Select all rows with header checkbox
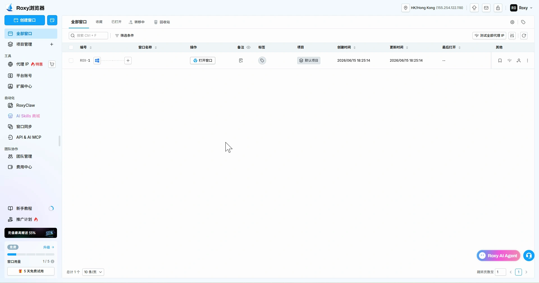 (x=71, y=47)
